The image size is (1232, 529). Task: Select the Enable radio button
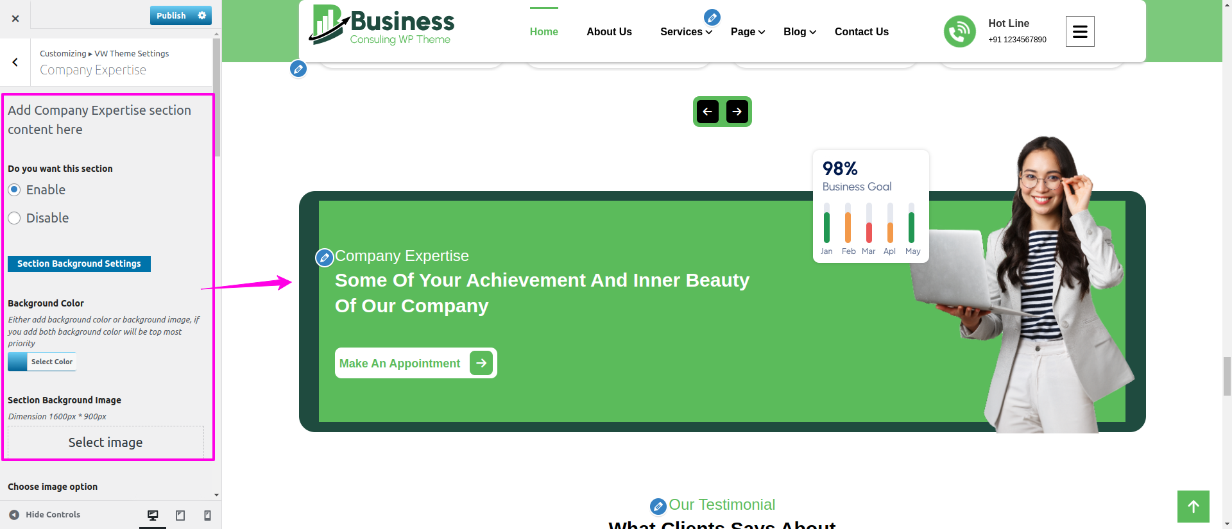[14, 190]
